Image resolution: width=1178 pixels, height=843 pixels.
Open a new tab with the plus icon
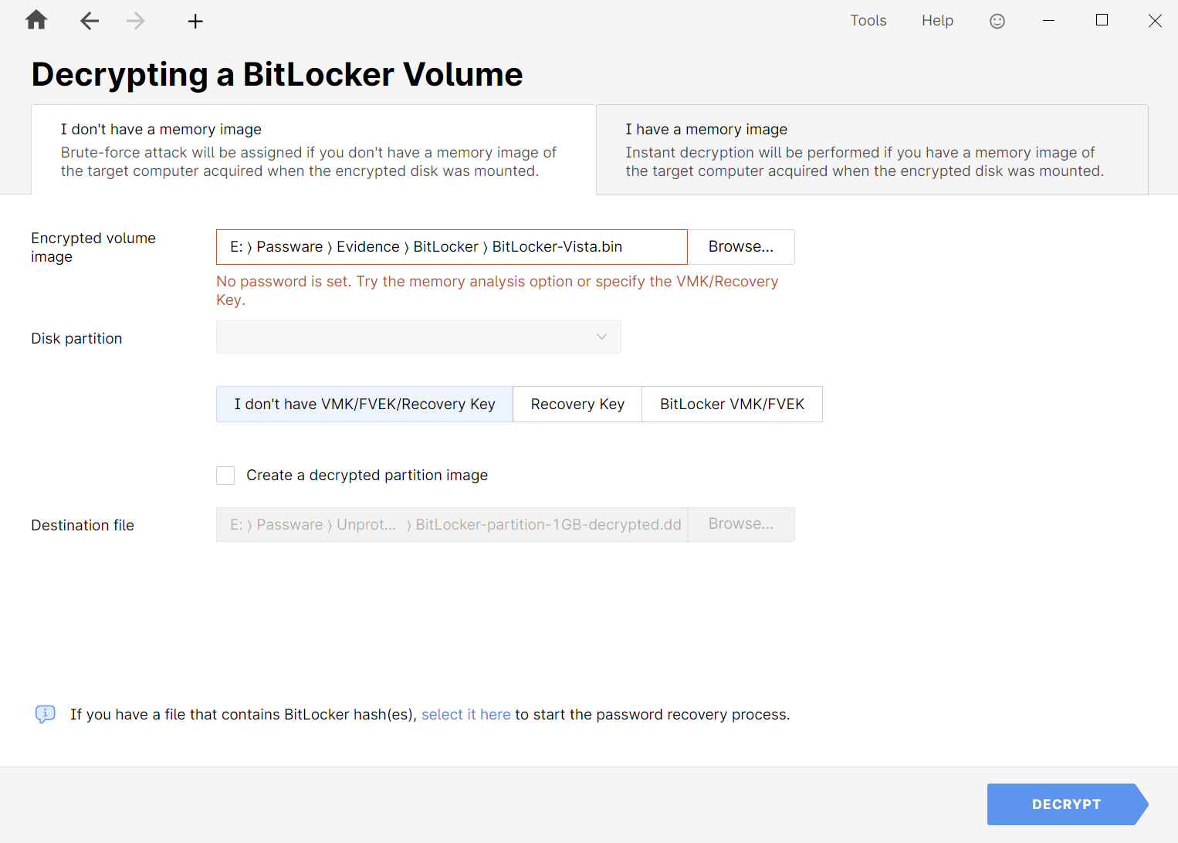[195, 21]
